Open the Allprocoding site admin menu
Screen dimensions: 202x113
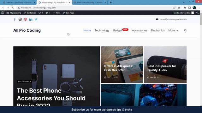coord(14,13)
